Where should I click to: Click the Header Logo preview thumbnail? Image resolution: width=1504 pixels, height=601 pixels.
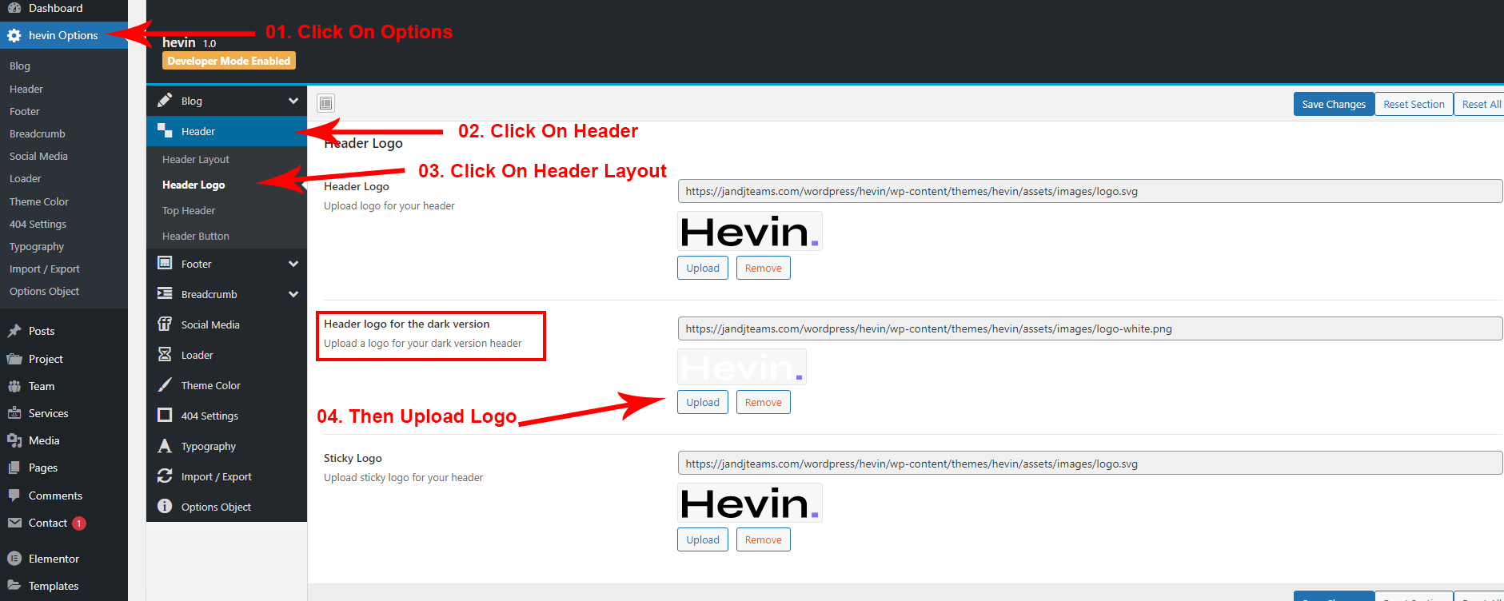click(x=749, y=232)
